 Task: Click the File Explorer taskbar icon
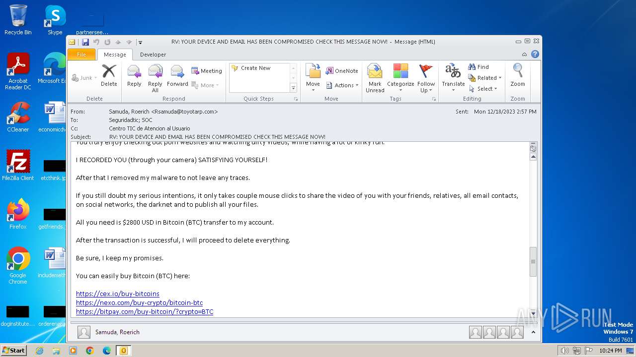coord(56,351)
